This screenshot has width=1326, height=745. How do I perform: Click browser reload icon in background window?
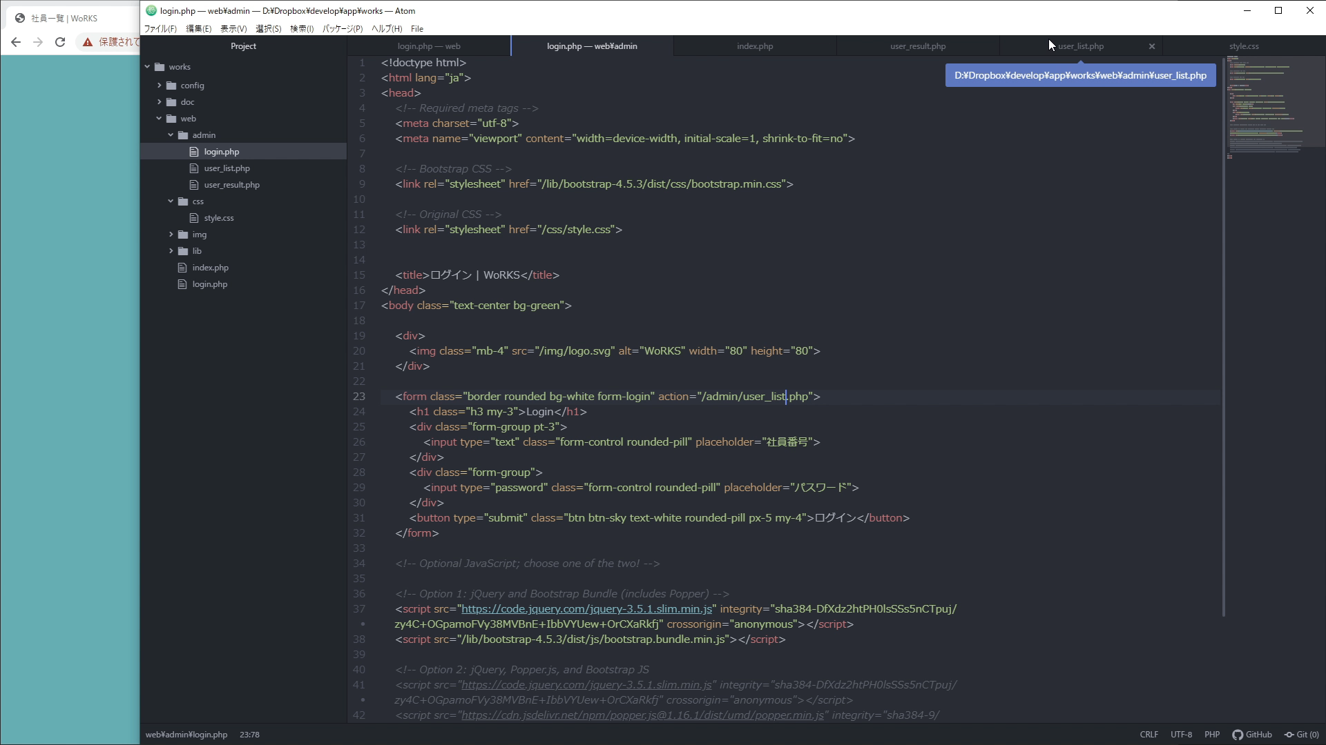[60, 42]
